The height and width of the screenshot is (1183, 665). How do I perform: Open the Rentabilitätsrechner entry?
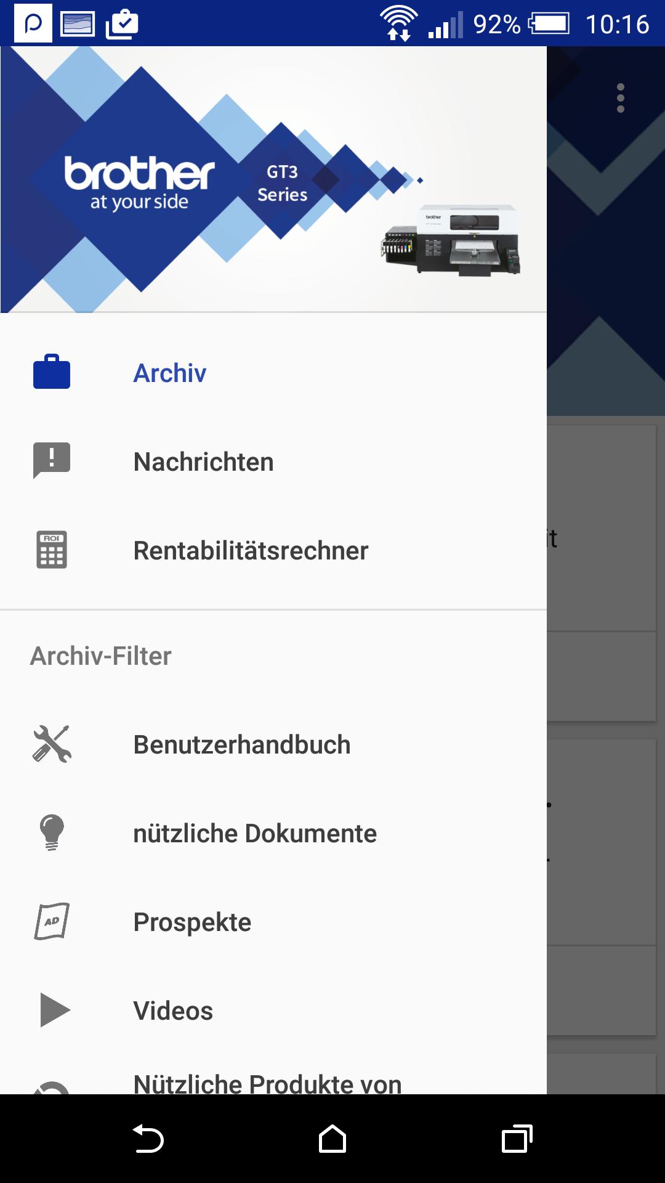(x=273, y=550)
